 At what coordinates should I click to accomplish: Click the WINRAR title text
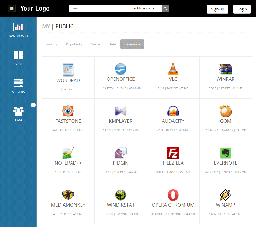pos(226,79)
